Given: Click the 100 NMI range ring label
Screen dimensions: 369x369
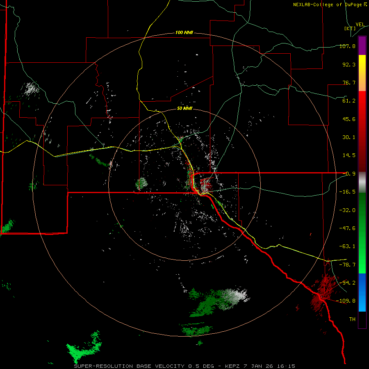Looking at the screenshot, I should pos(184,32).
